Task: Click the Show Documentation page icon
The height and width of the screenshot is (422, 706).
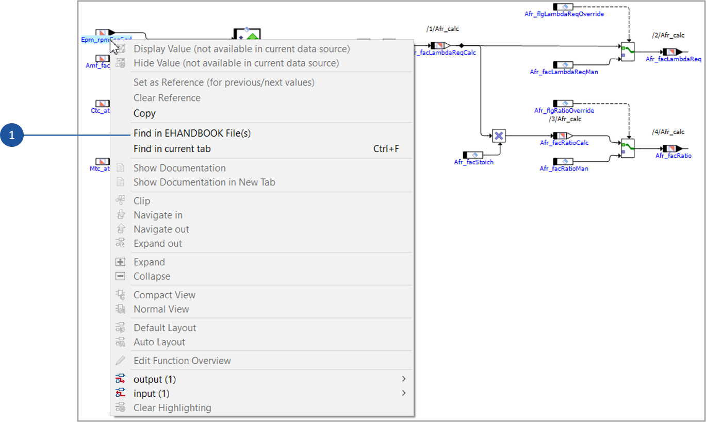Action: pyautogui.click(x=121, y=168)
